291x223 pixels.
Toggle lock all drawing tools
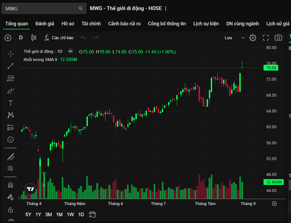pyautogui.click(x=11, y=210)
